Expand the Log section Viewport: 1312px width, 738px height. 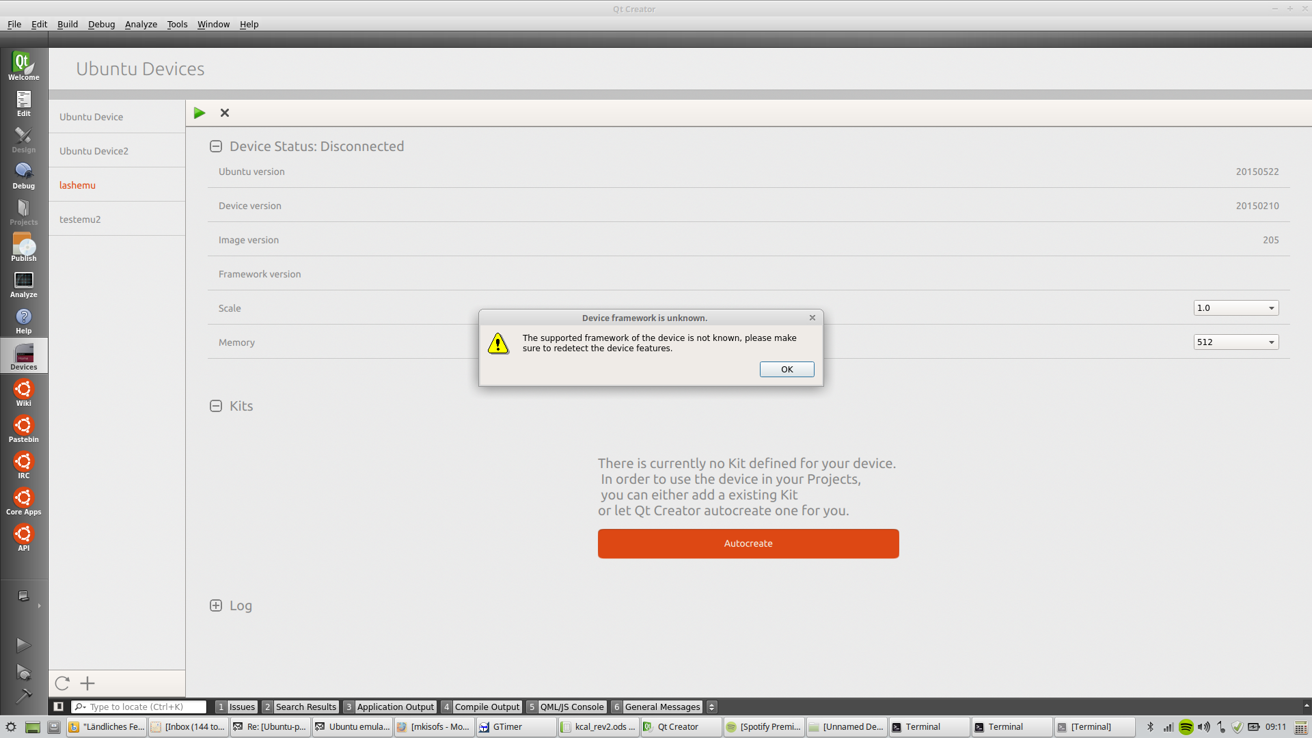click(x=216, y=605)
